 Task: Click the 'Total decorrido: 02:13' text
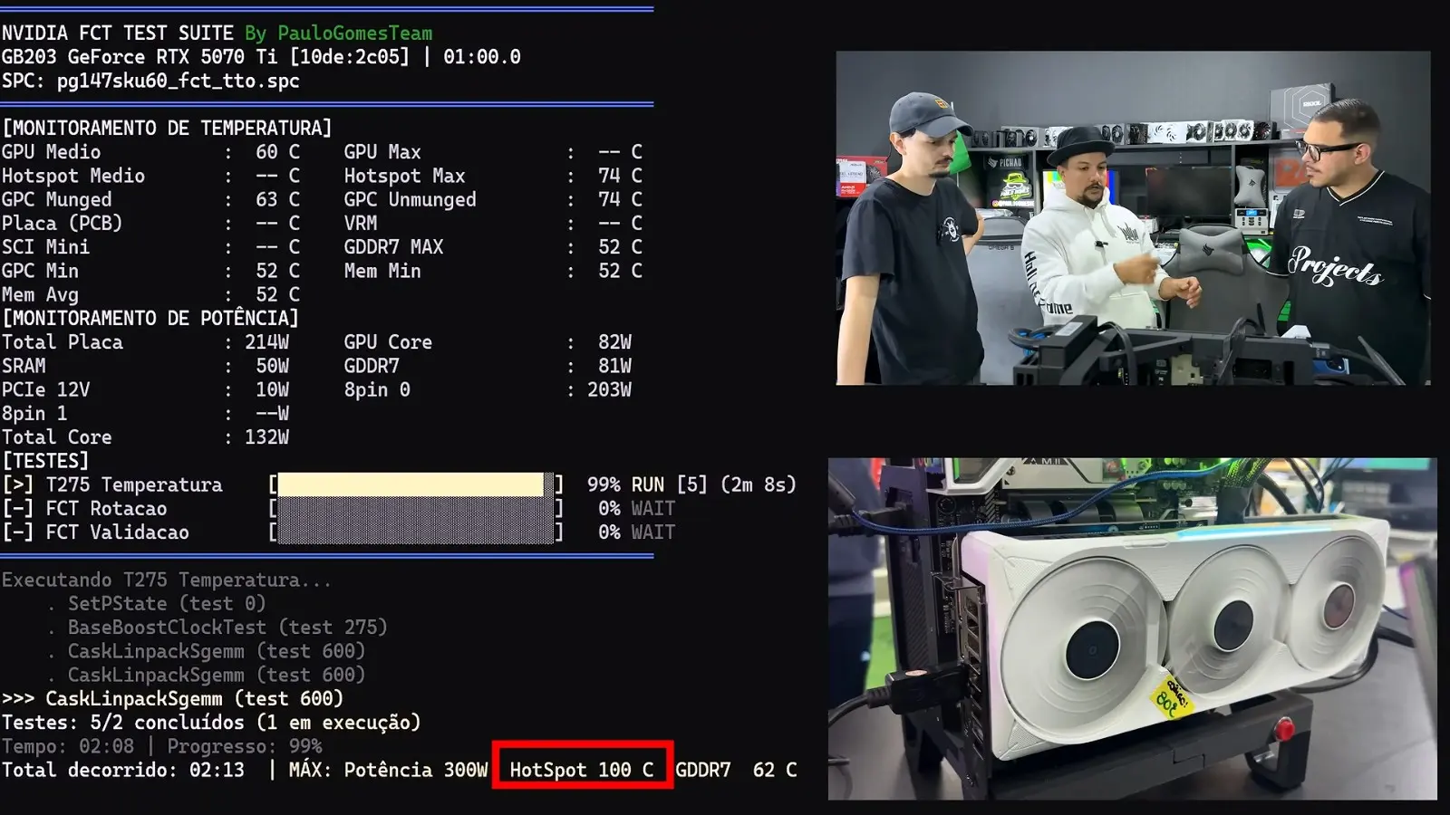point(123,770)
